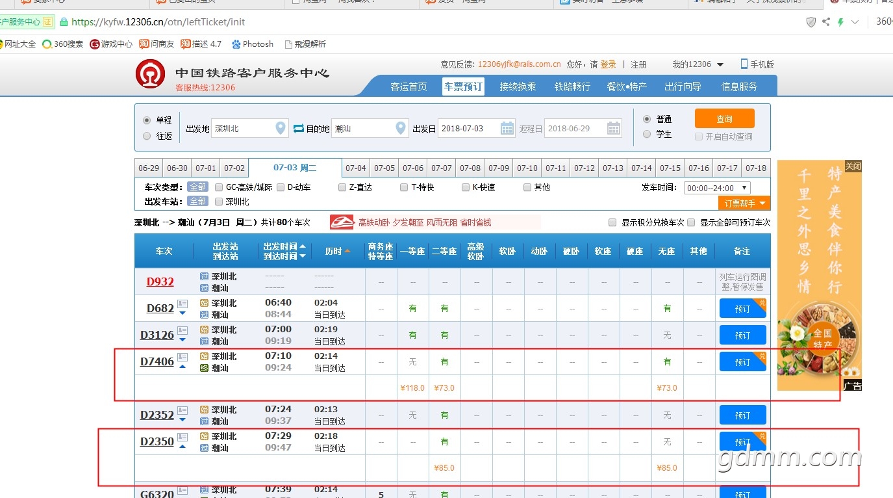Click the China Railway red logo
The width and height of the screenshot is (893, 498).
pos(150,74)
